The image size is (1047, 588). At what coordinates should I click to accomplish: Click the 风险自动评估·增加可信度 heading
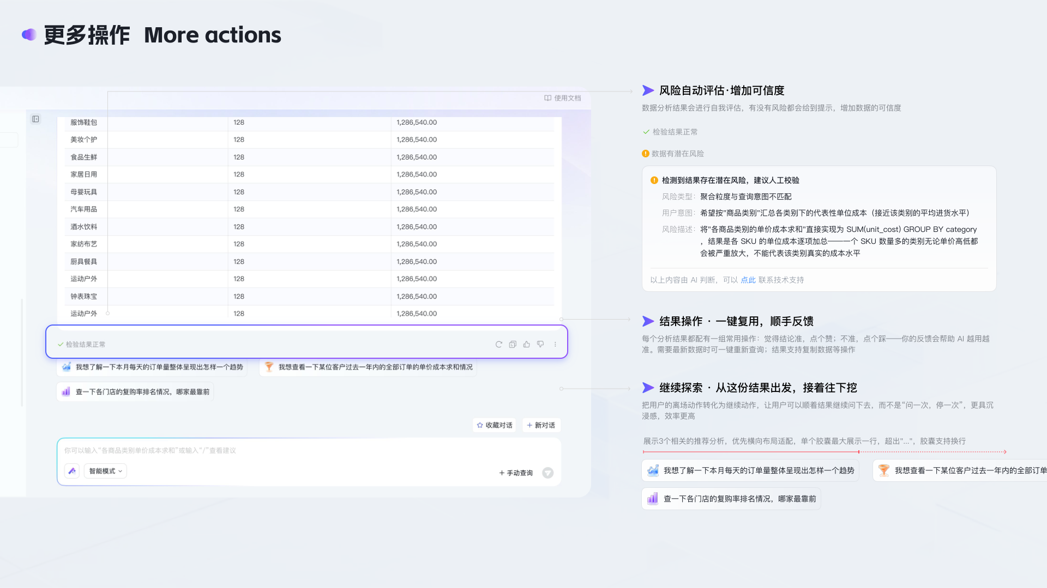coord(722,90)
